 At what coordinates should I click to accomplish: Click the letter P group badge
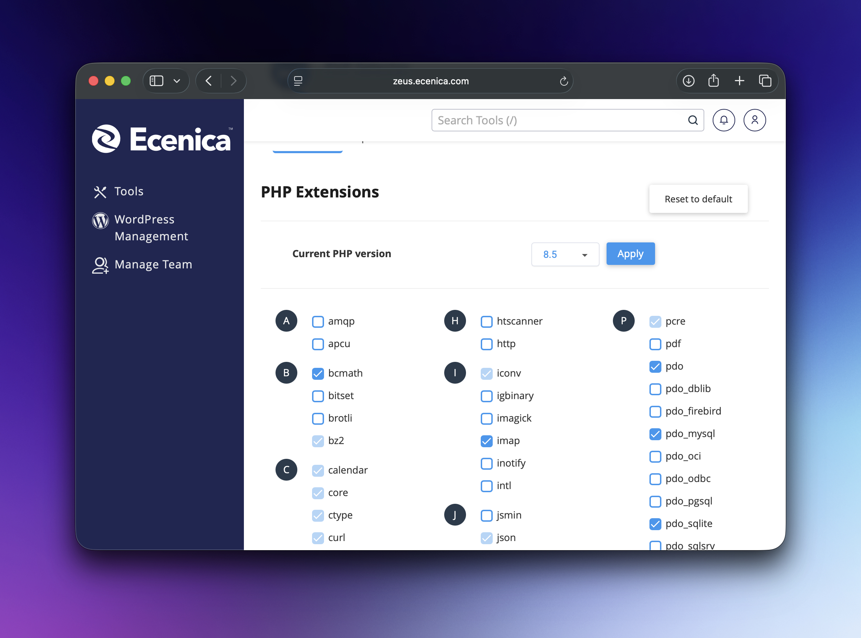623,320
